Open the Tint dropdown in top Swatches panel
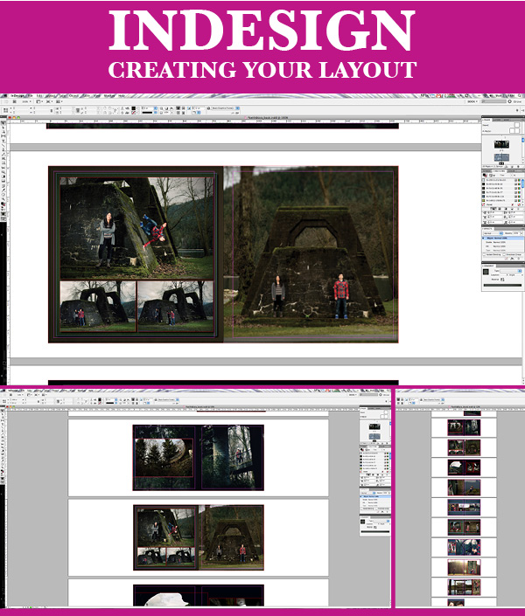The height and width of the screenshot is (616, 525). [511, 176]
